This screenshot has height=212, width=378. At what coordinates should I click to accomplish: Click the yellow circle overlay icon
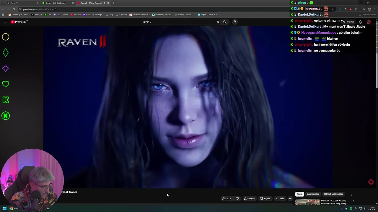(6, 37)
